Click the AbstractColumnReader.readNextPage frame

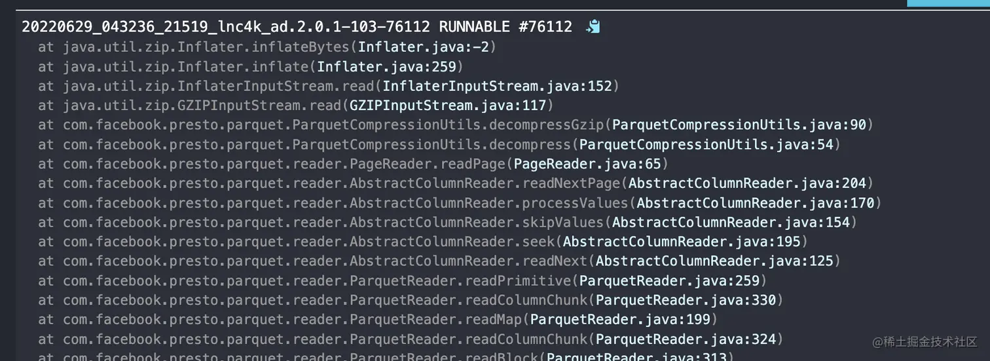(x=456, y=183)
